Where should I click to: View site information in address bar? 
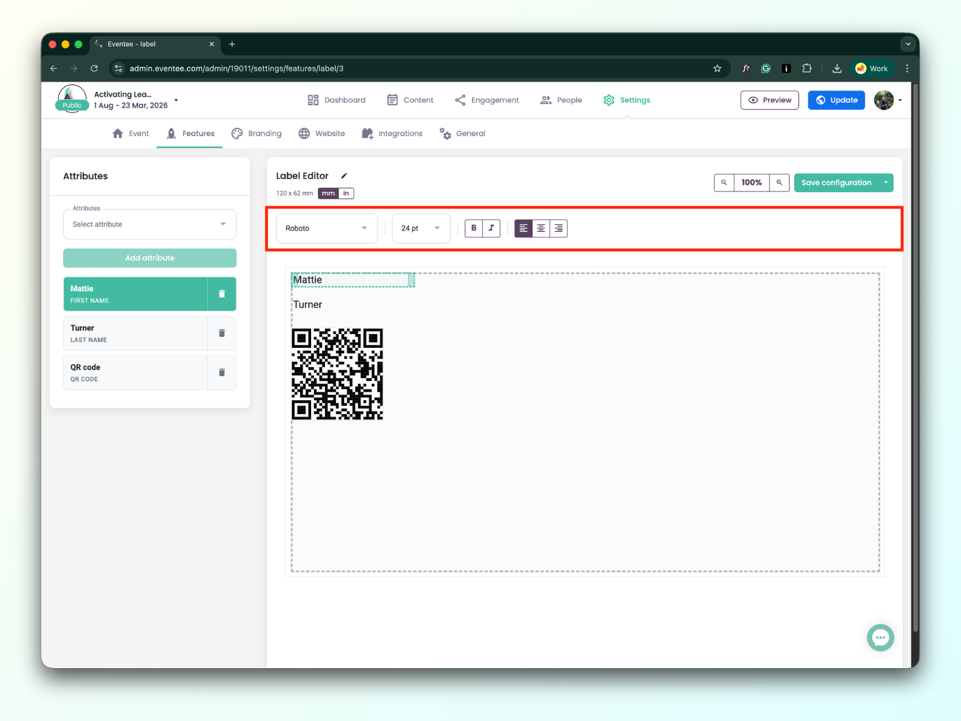[x=119, y=68]
